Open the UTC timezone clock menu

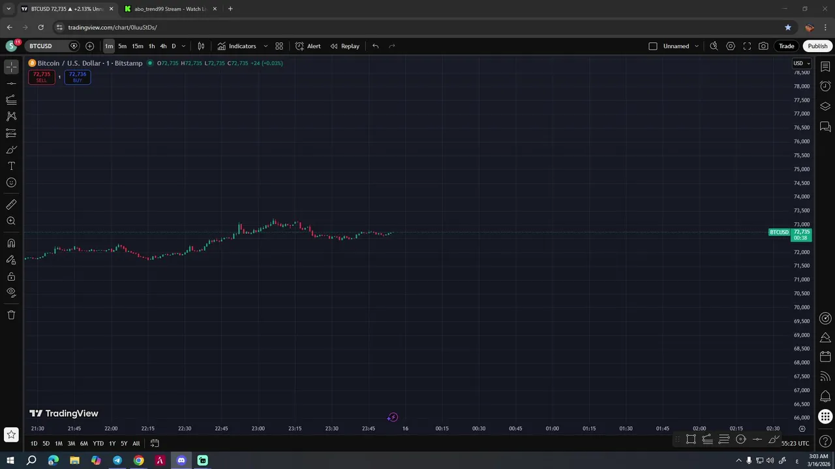coord(795,444)
